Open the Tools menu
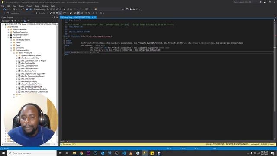The height and width of the screenshot is (156, 277). coord(37,6)
